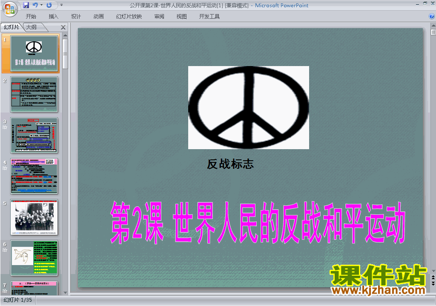
Task: Click the 幻灯片 1/35 status indicator
Action: click(18, 300)
